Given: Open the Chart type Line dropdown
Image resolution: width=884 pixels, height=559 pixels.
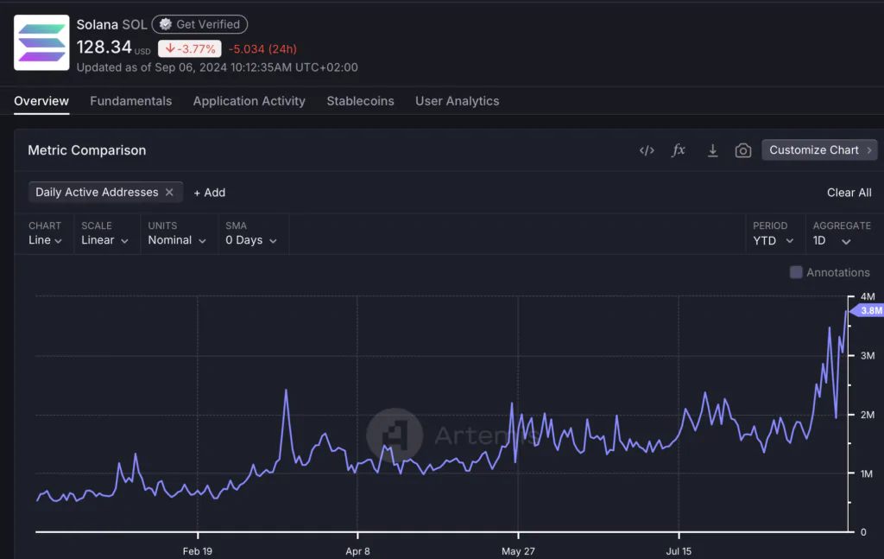Looking at the screenshot, I should pos(45,240).
